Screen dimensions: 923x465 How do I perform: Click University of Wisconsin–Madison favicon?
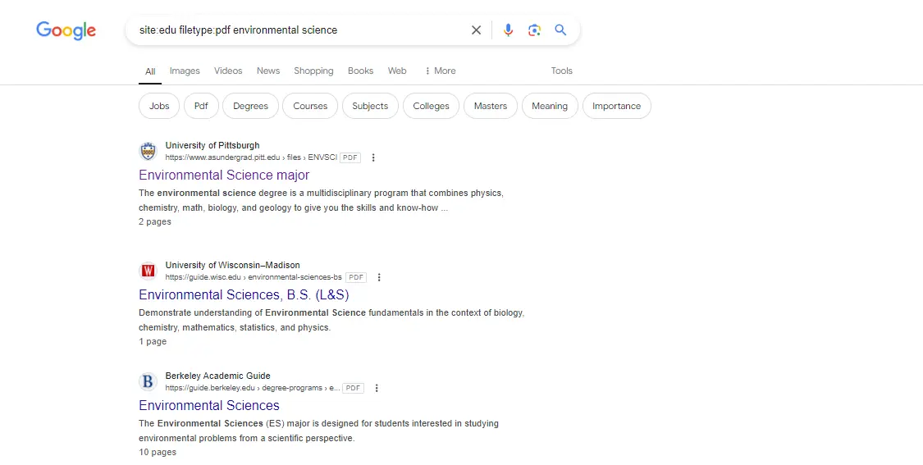(x=148, y=271)
